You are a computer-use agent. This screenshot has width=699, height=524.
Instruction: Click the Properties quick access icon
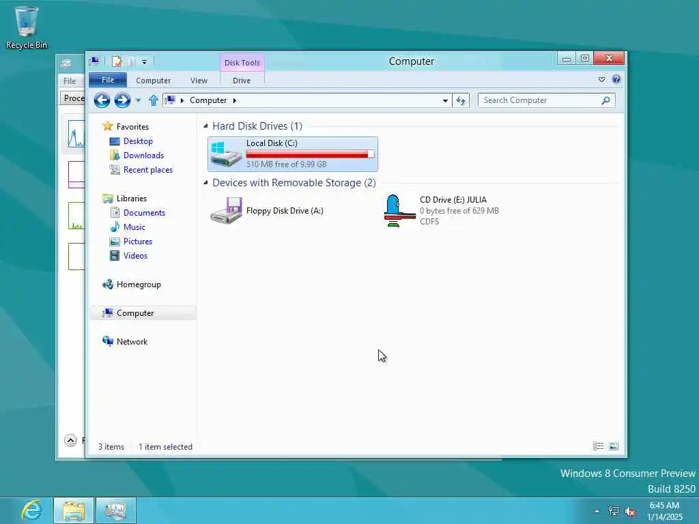tap(116, 61)
